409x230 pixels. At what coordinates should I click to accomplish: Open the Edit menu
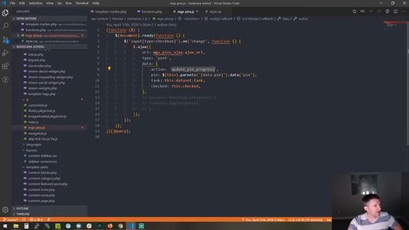[x=22, y=3]
